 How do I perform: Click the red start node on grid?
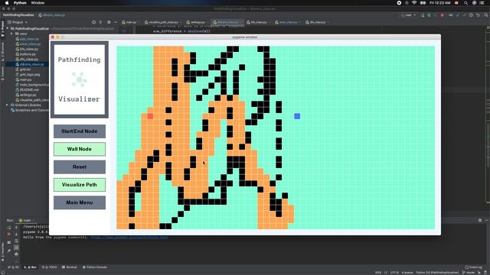(x=150, y=116)
